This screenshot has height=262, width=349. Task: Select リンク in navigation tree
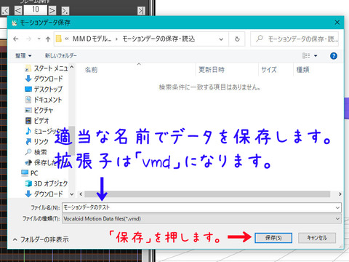point(37,142)
